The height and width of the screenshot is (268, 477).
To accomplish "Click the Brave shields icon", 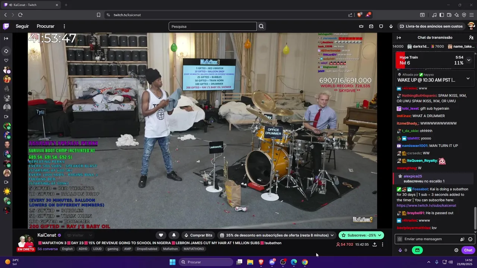I will click(x=359, y=15).
